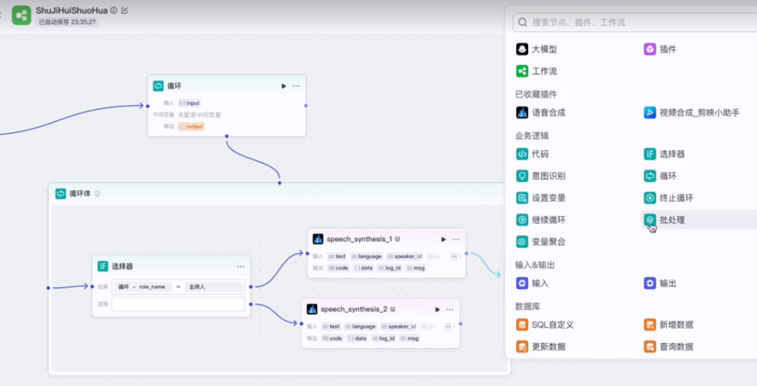Select the 插件 plugin icon
757x386 pixels.
click(x=650, y=50)
